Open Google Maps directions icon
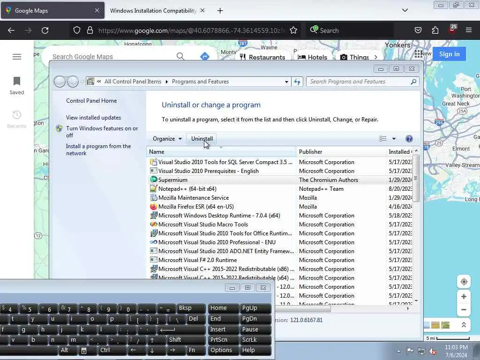The image size is (480, 360). [x=204, y=56]
